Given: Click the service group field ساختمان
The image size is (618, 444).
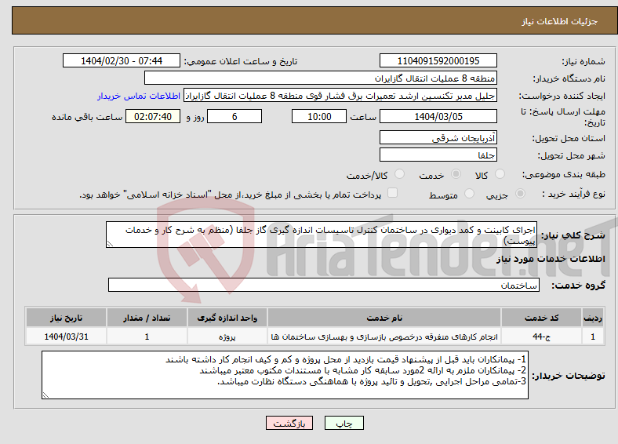Looking at the screenshot, I should coord(324,285).
